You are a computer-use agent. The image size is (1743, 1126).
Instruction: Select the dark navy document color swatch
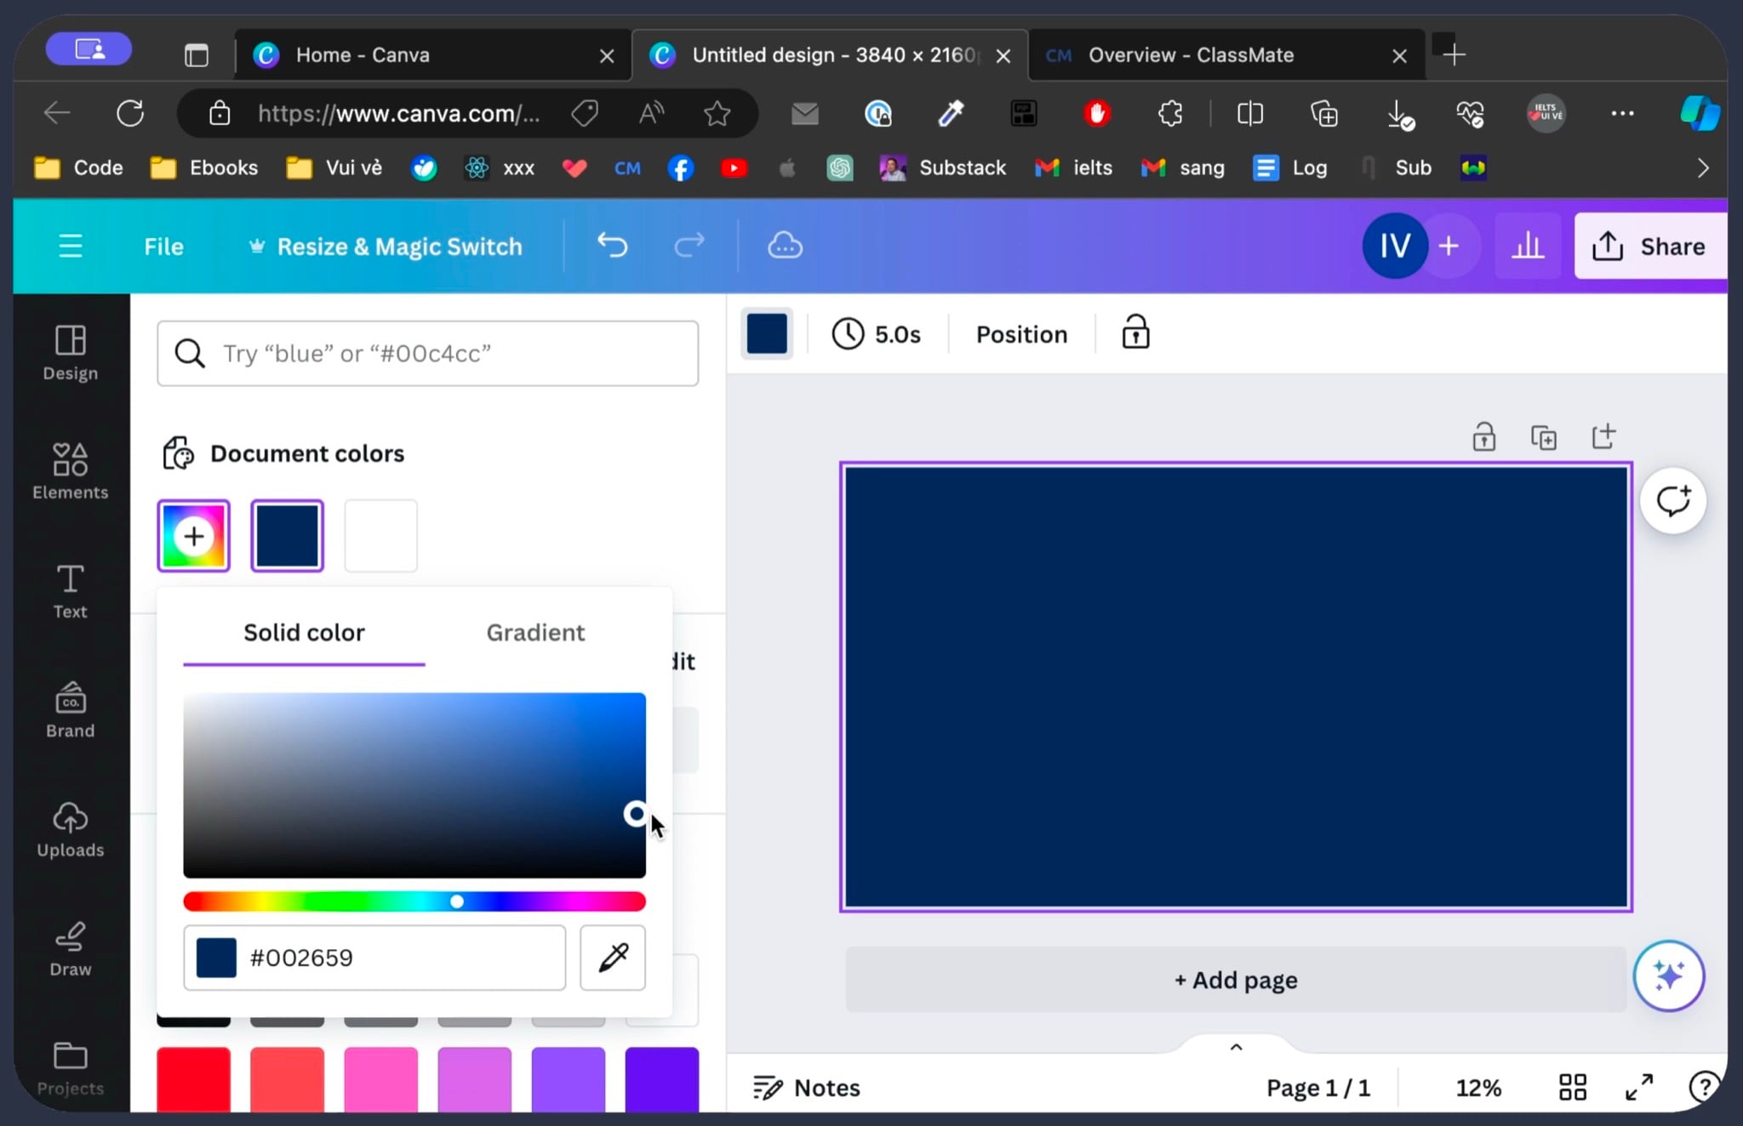(x=288, y=536)
